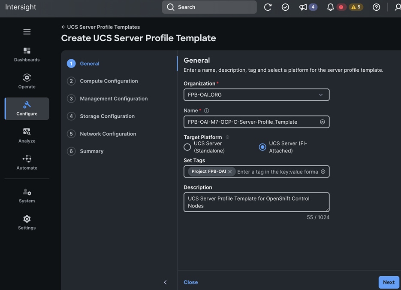Screen dimensions: 401x290
Task: Open System in the sidebar
Action: click(x=27, y=196)
